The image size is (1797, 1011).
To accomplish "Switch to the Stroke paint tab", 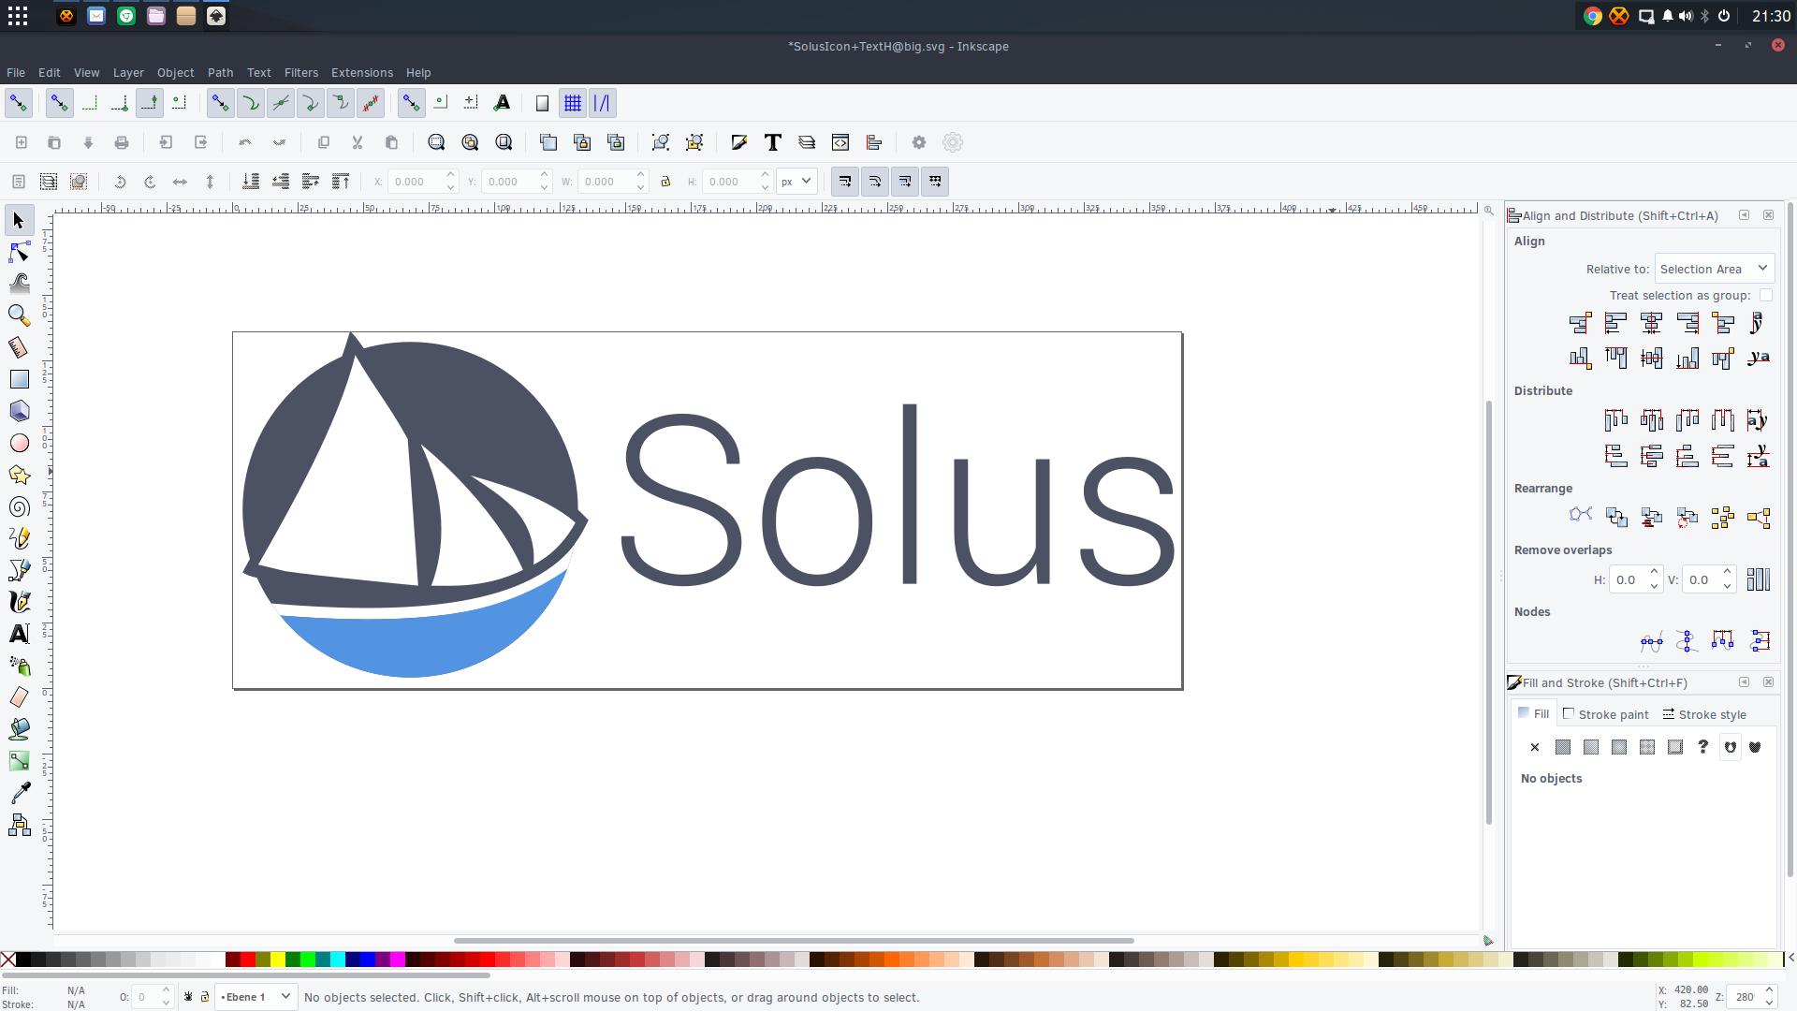I will click(x=1605, y=714).
